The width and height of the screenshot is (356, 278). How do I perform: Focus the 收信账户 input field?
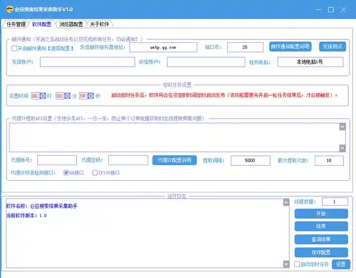(x=206, y=62)
